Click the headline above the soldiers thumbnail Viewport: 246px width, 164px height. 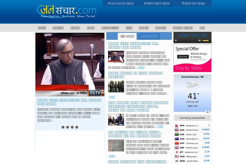coord(135,75)
